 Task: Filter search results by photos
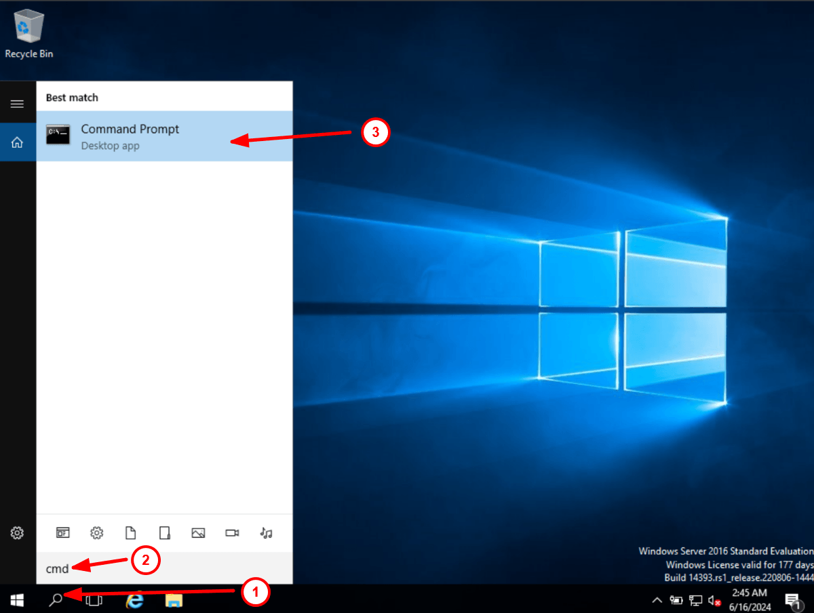point(198,533)
